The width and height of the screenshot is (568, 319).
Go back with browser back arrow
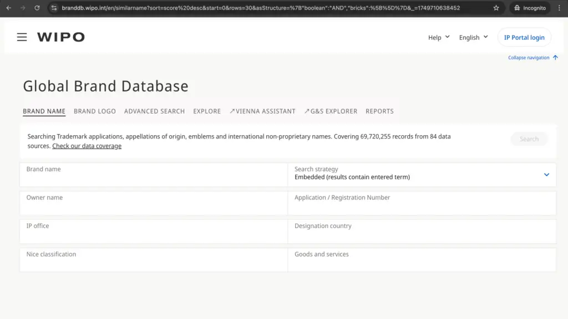pos(9,8)
